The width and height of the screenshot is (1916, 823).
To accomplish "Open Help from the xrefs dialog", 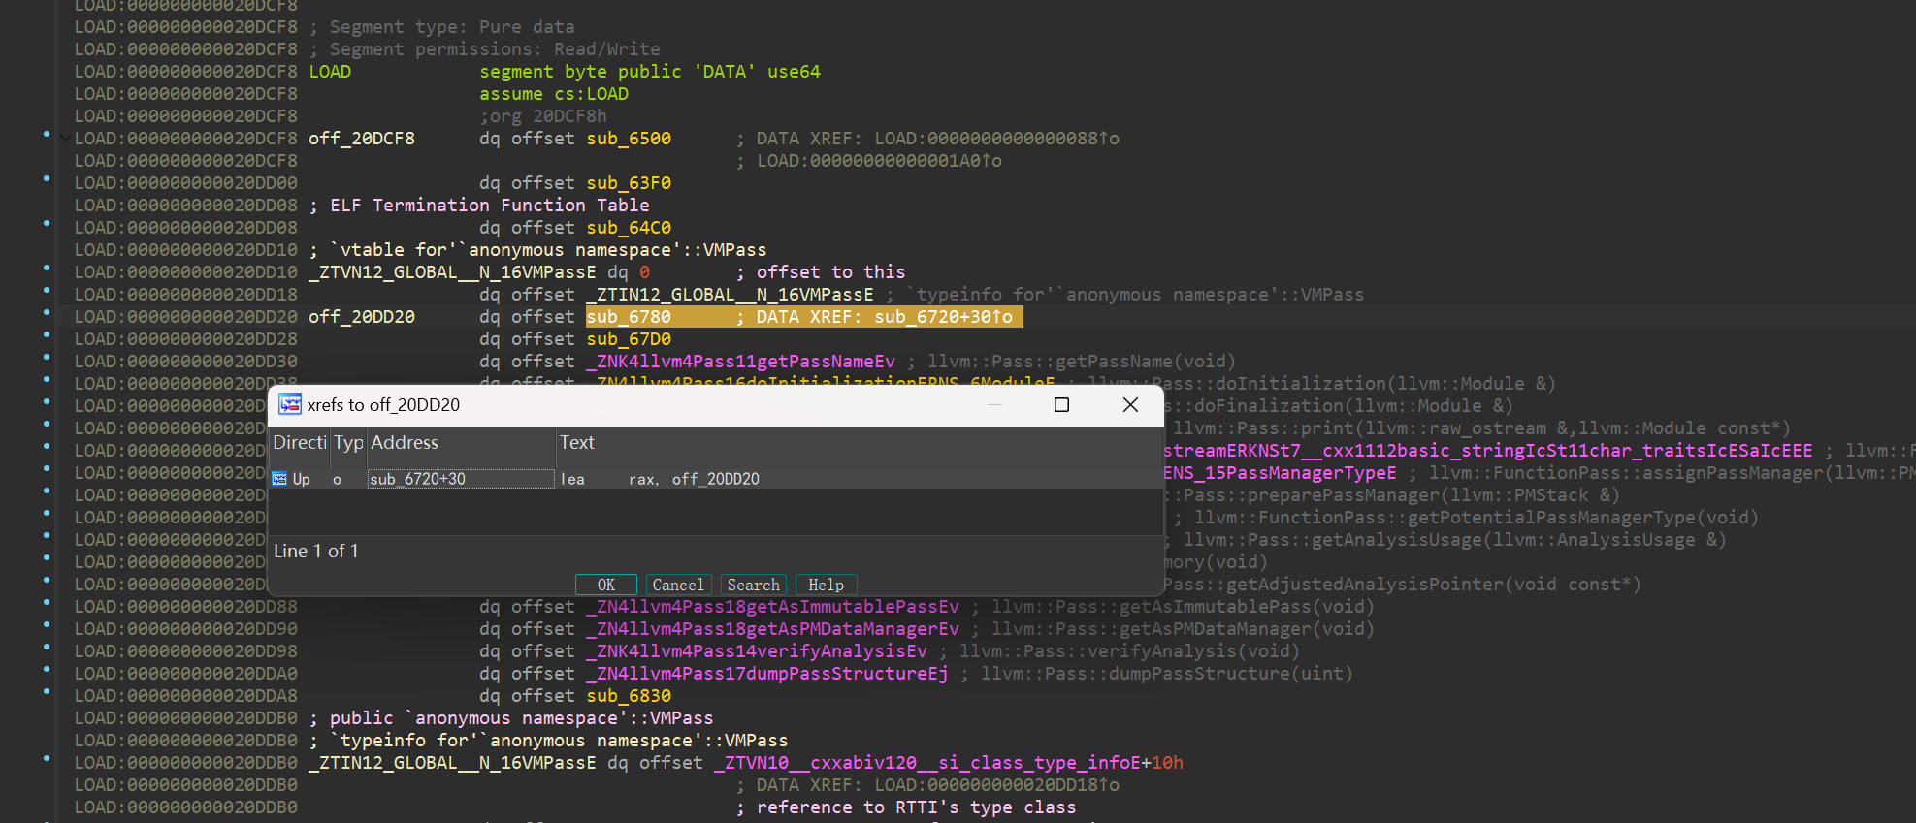I will (x=826, y=585).
